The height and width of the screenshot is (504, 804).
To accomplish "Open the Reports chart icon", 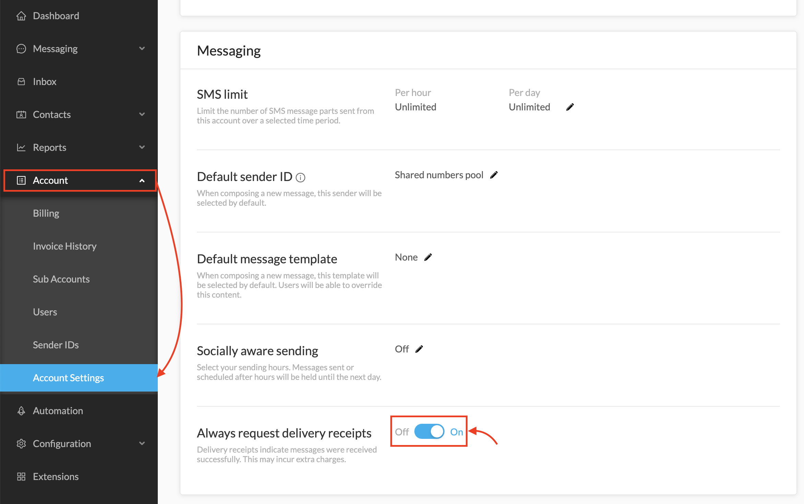I will pyautogui.click(x=21, y=147).
